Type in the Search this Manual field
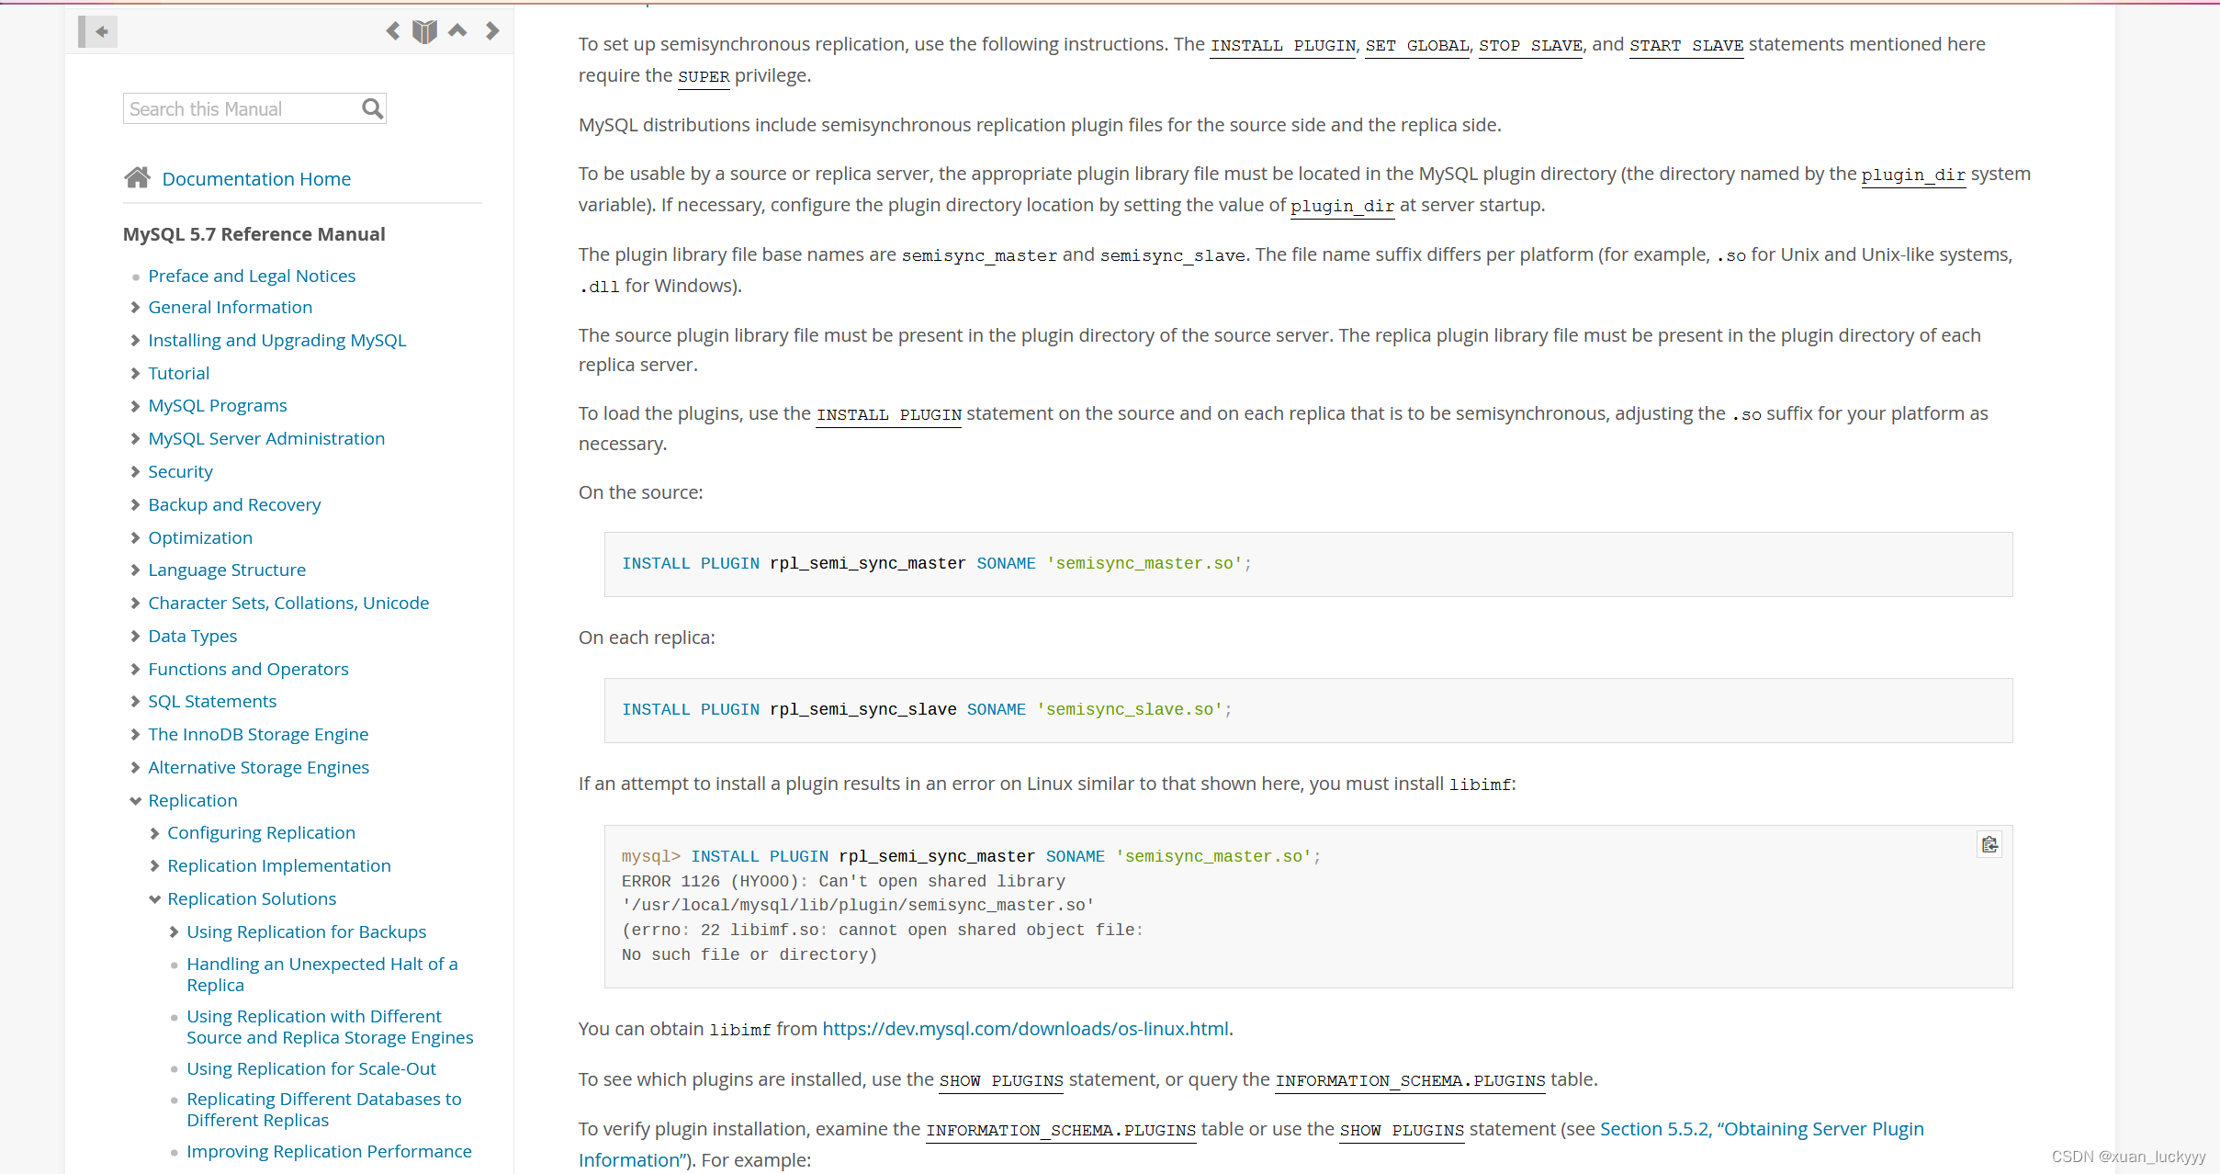The image size is (2220, 1174). pos(242,109)
